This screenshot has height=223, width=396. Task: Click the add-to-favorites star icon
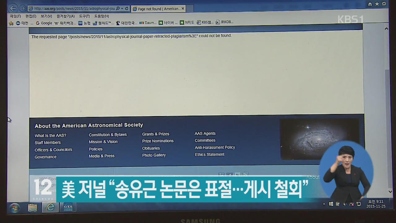tap(11, 23)
